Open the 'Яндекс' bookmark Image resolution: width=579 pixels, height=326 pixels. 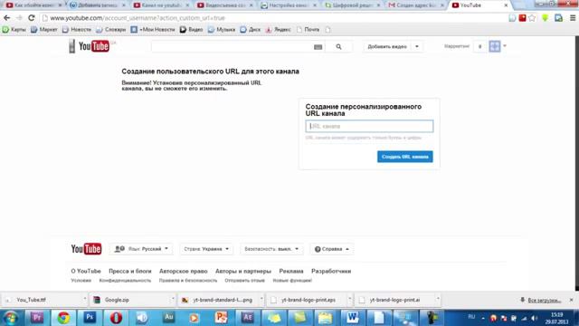click(x=278, y=30)
